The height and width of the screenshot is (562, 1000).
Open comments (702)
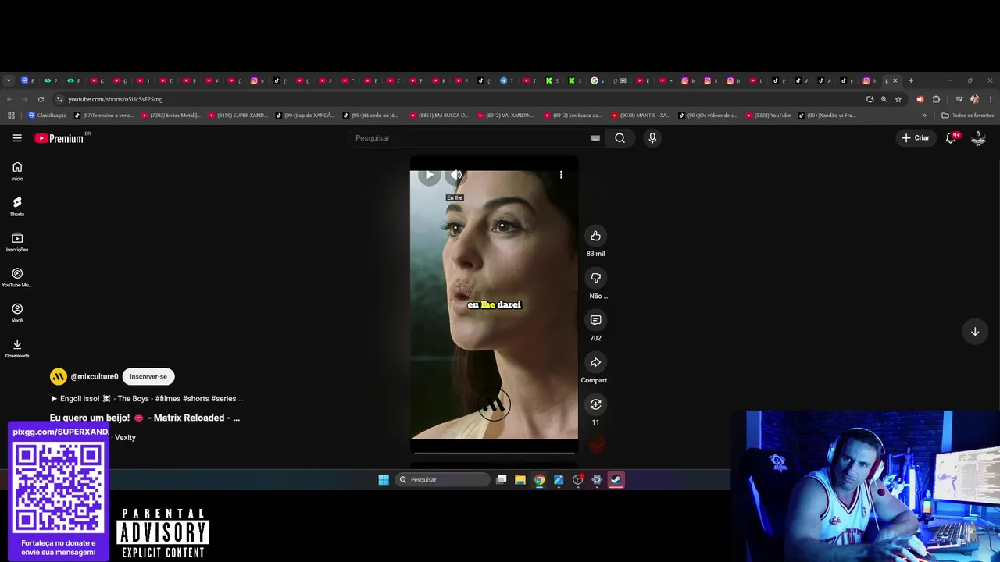tap(595, 320)
